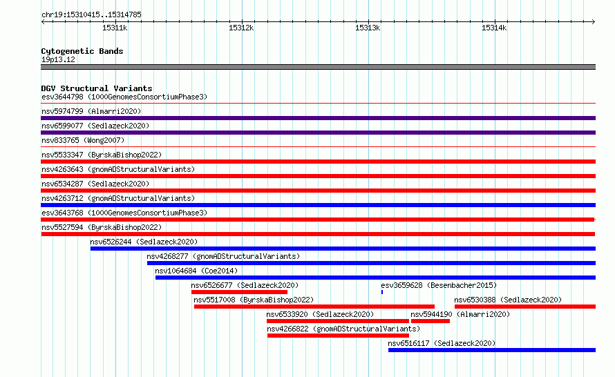Open variant label esv3643768 (1000GenomesConsortiumPhase3)
Image resolution: width=615 pixels, height=377 pixels.
124,213
